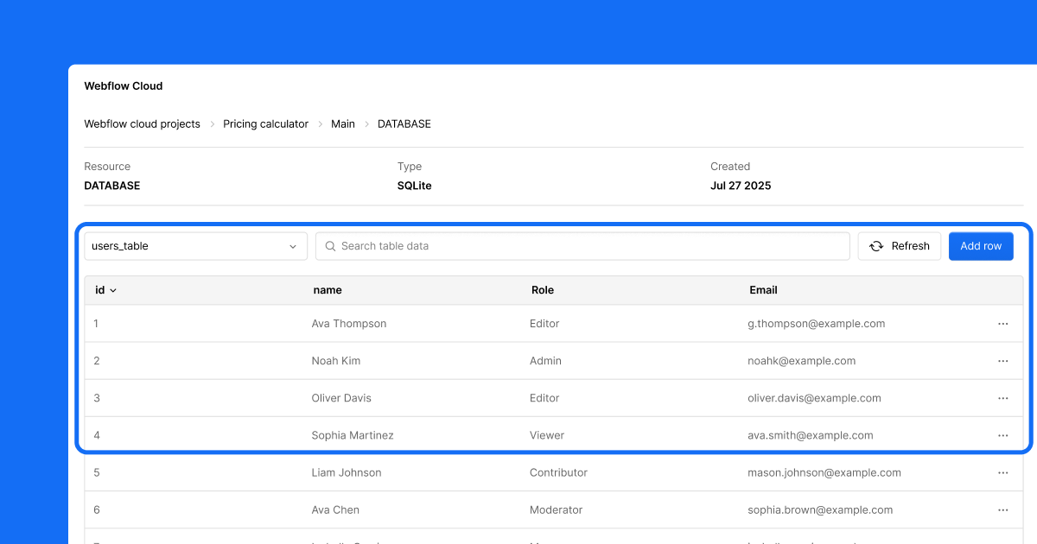Open actions menu for Liam Johnson row
This screenshot has width=1037, height=544.
[1002, 472]
